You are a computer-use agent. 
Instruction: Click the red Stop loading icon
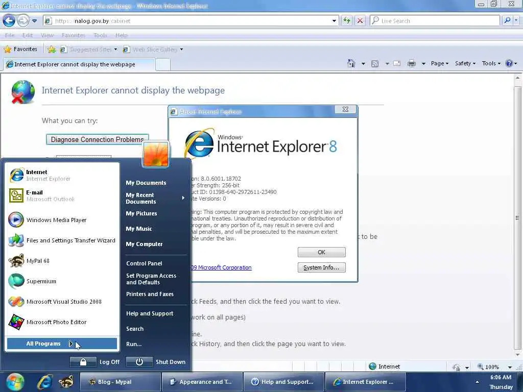[x=360, y=20]
